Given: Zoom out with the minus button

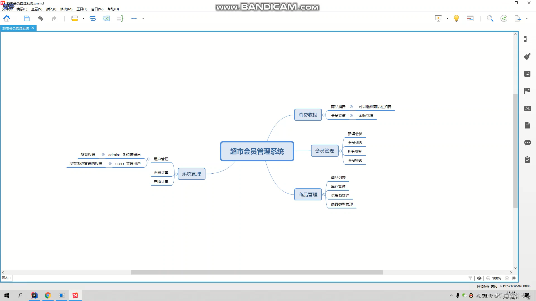Looking at the screenshot, I should tap(488, 278).
